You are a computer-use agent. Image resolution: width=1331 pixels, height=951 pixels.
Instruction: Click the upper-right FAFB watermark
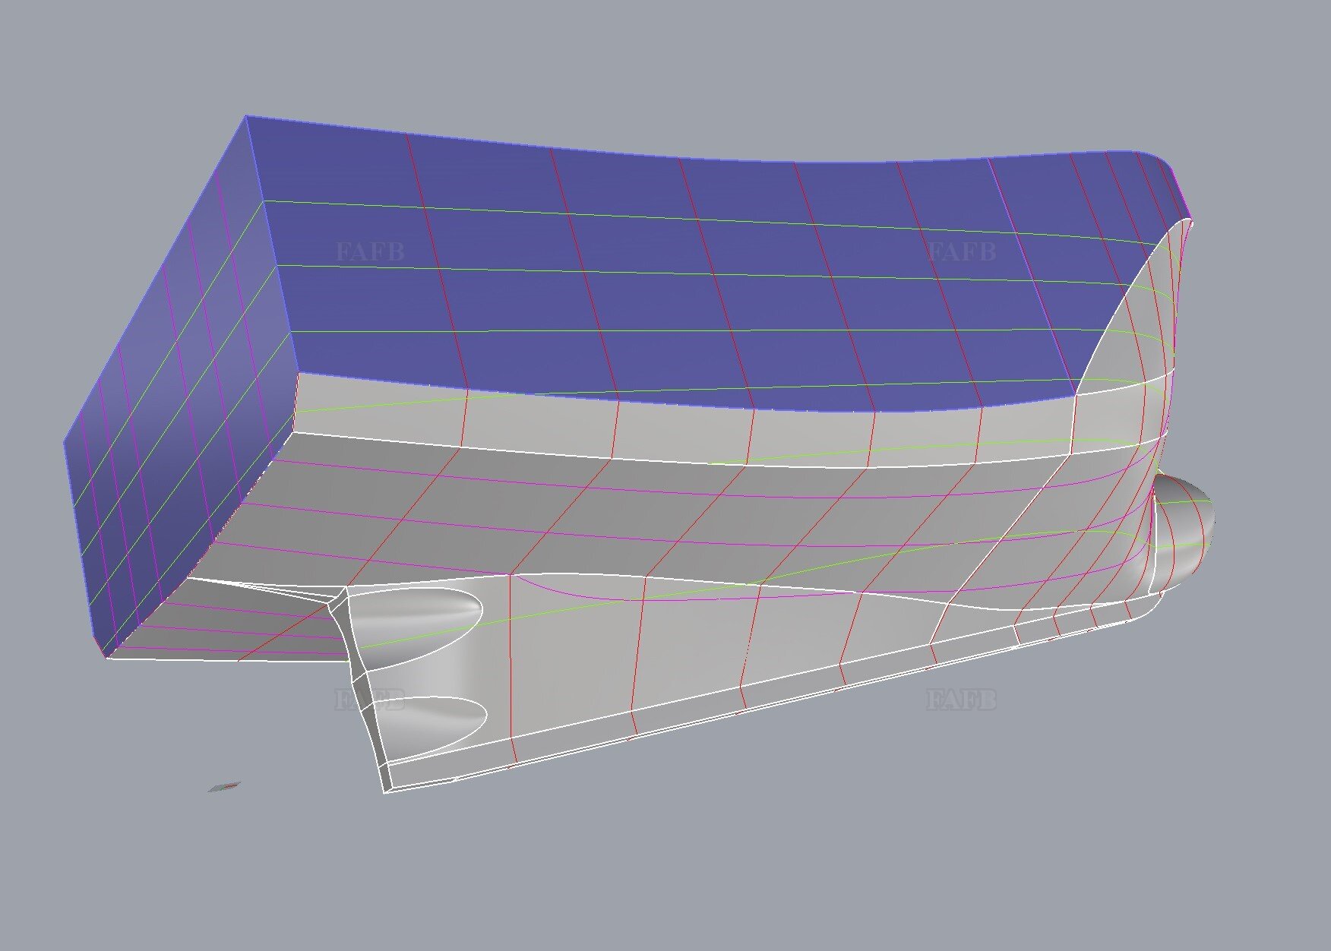pyautogui.click(x=961, y=251)
